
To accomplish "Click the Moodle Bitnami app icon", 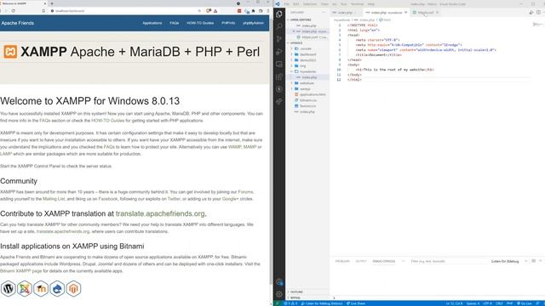I will point(41,288).
